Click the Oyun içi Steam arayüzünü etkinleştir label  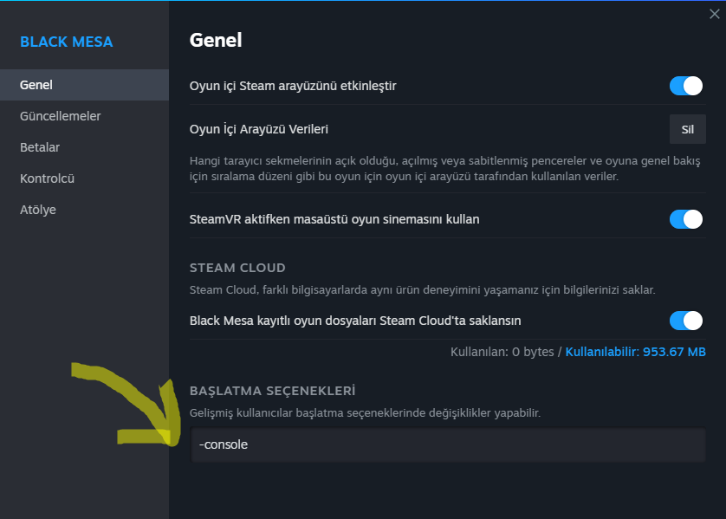coord(294,86)
